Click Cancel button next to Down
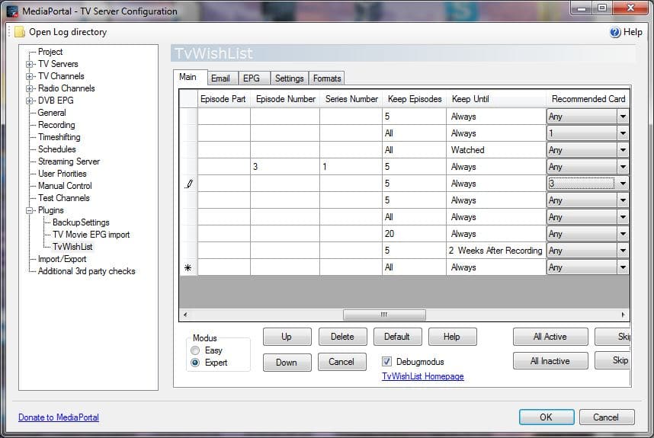The height and width of the screenshot is (438, 654). pos(341,362)
